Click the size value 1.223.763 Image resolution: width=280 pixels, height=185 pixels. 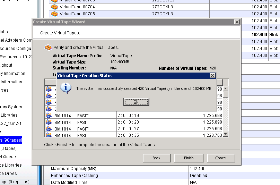point(212,135)
